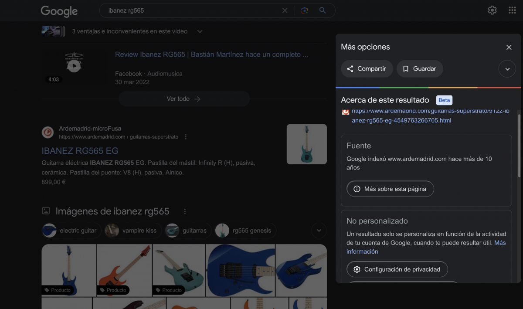Close the Más opciones panel
This screenshot has width=523, height=309.
[x=509, y=47]
